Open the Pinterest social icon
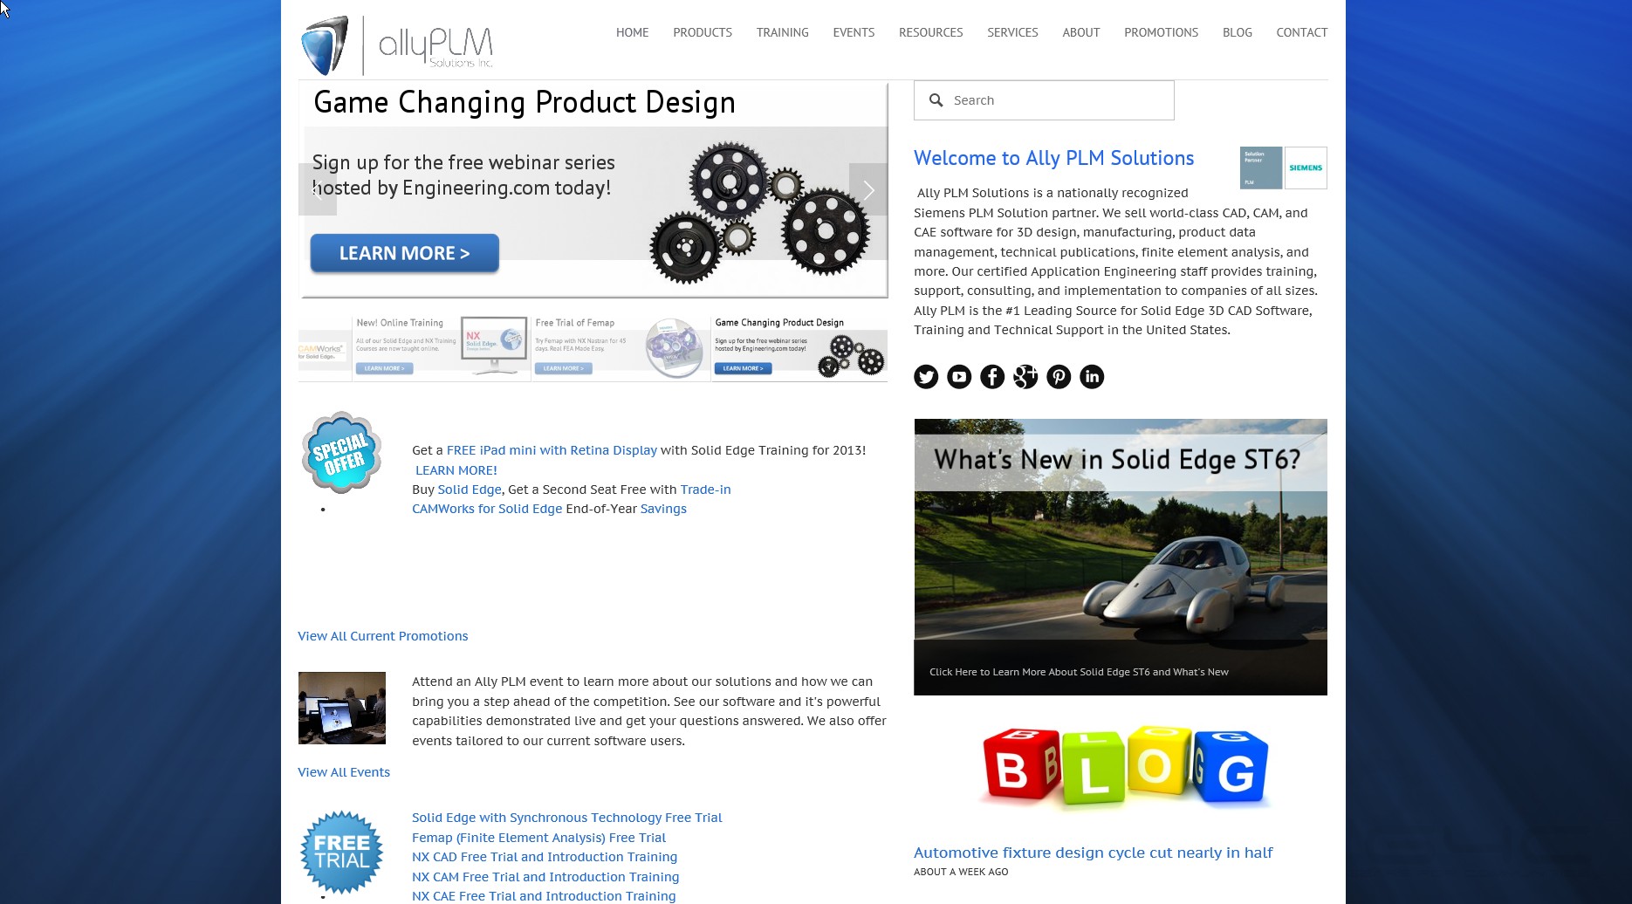 tap(1059, 377)
